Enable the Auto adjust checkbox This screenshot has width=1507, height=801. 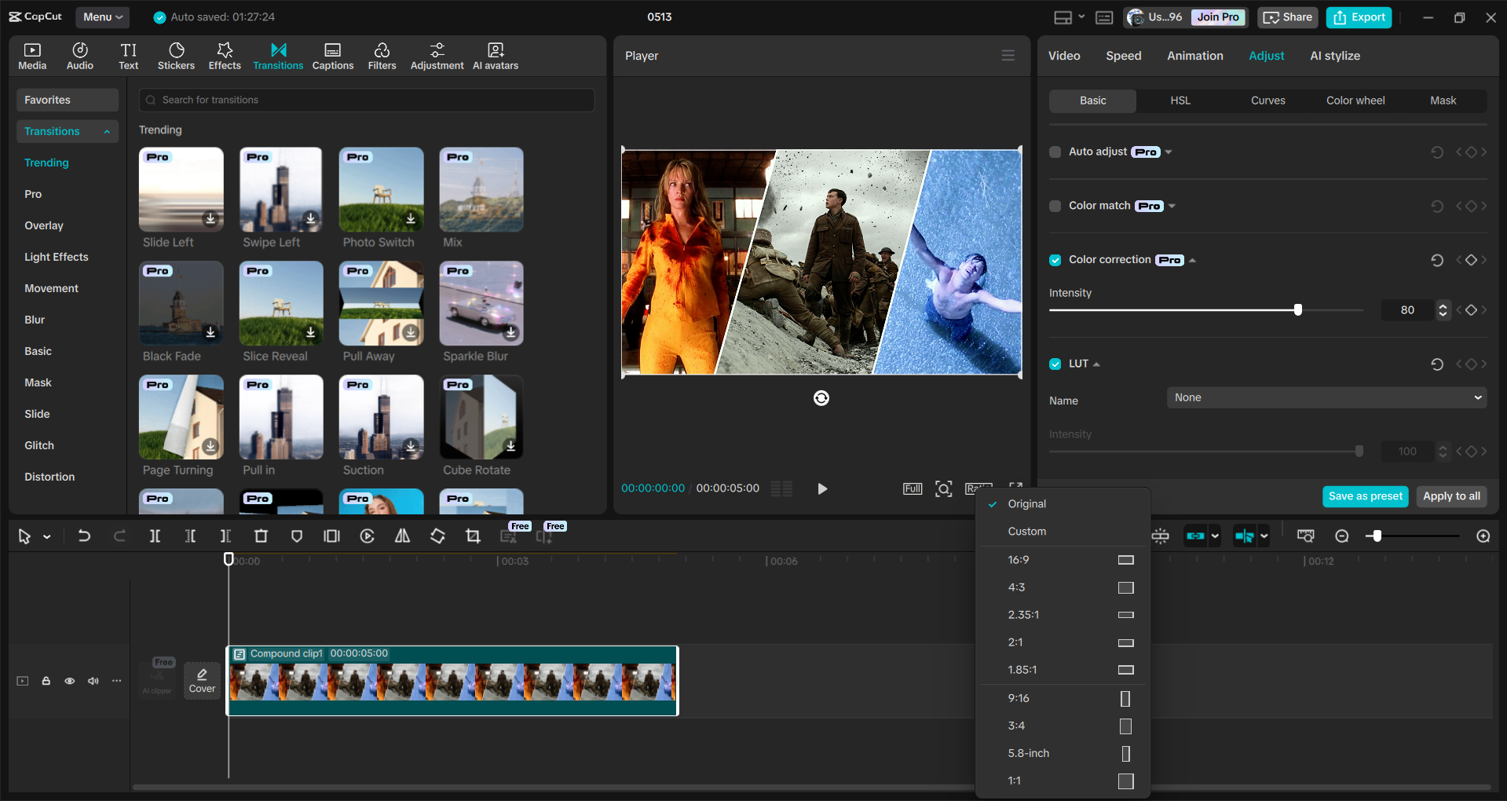tap(1055, 152)
